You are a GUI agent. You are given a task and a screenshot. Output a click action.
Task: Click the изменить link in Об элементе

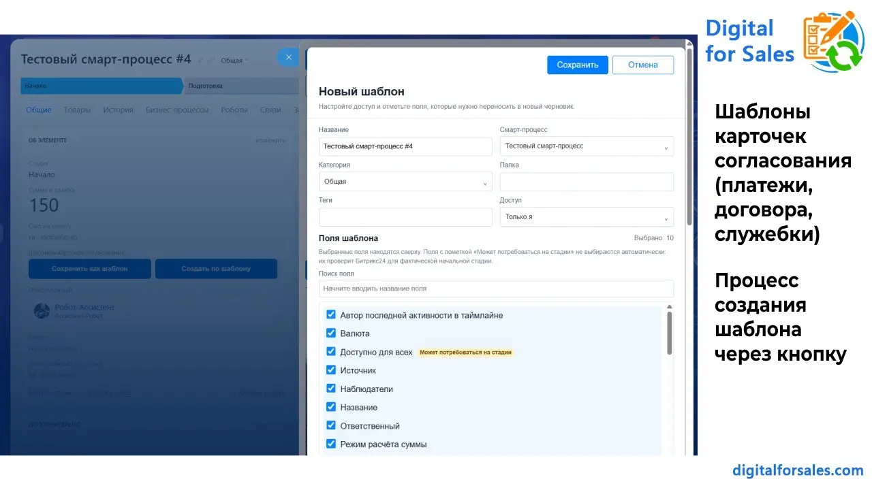click(x=270, y=140)
